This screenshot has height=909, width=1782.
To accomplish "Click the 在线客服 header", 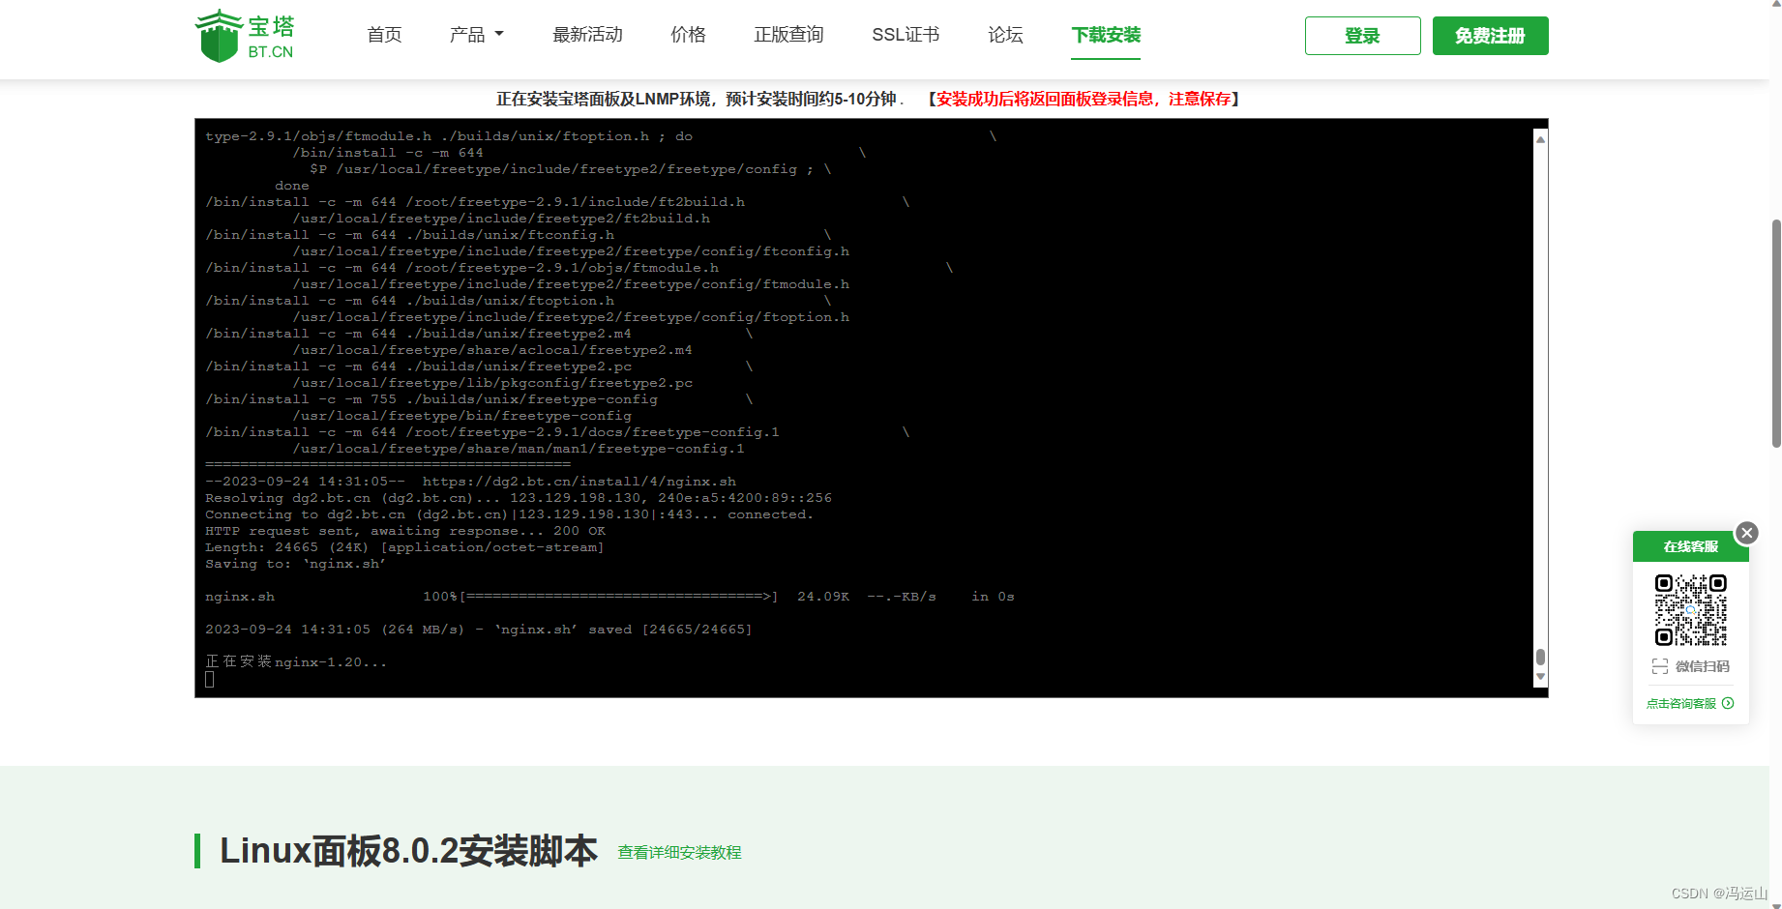I will (1690, 546).
